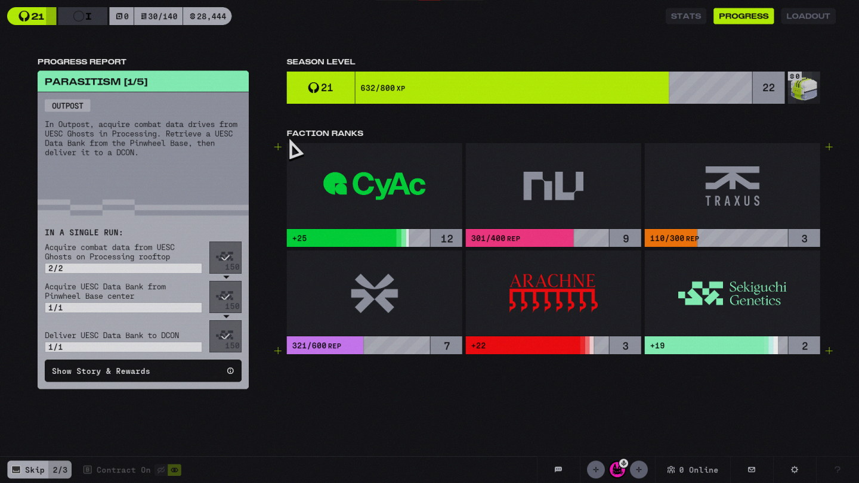
Task: Click the rank number 7 beside 321/600 REP
Action: (447, 345)
